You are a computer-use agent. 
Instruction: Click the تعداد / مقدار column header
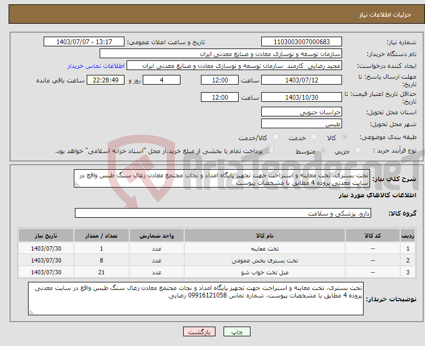101,236
